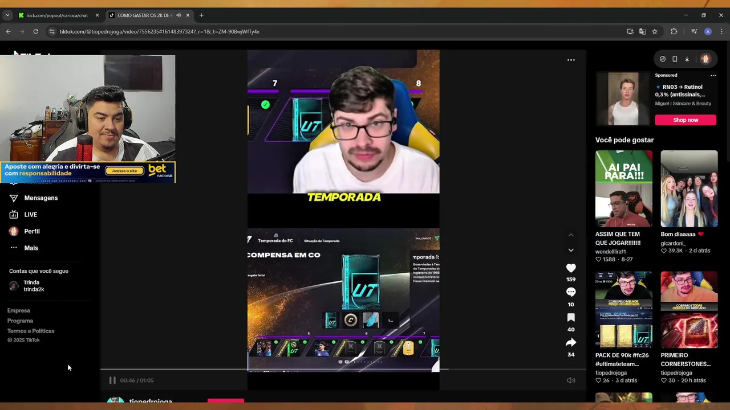Install app icon in address bar
The width and height of the screenshot is (730, 410).
point(630,31)
